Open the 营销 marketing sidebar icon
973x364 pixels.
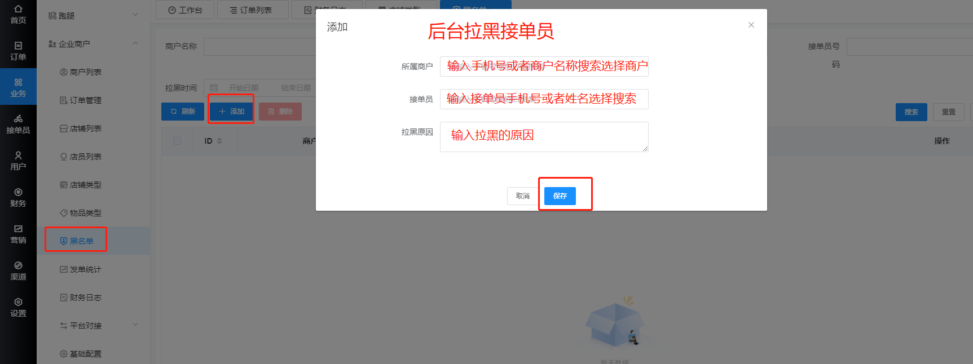pos(18,234)
